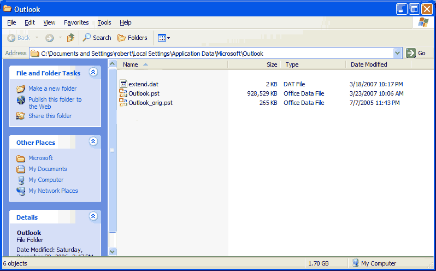Click the Windows flag logo icon
Viewport: 436px width, 271px height.
coord(423,22)
